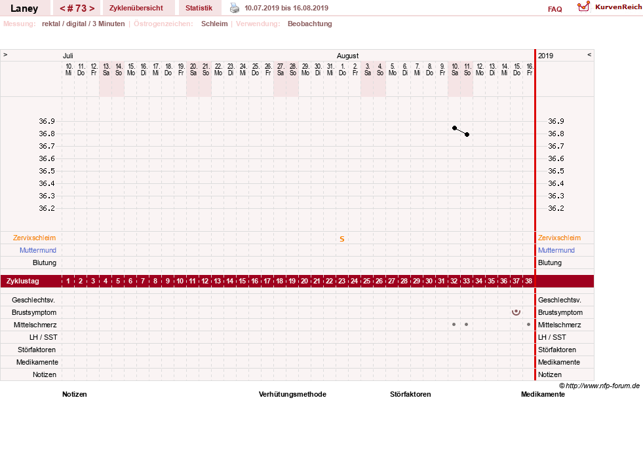Collapse the chart with the < arrow beside 2019
643x472 pixels.
click(x=589, y=54)
